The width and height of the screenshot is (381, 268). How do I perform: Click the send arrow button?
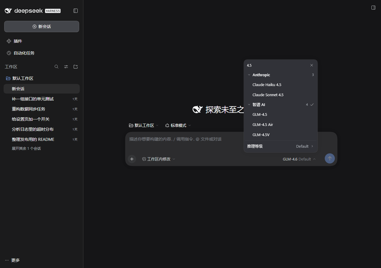(330, 158)
